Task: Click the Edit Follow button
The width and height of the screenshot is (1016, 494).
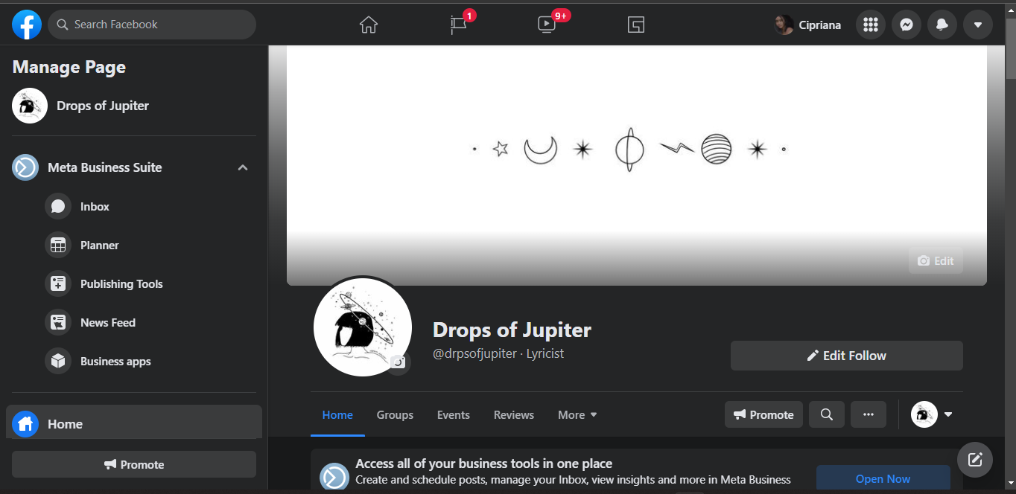Action: point(847,356)
